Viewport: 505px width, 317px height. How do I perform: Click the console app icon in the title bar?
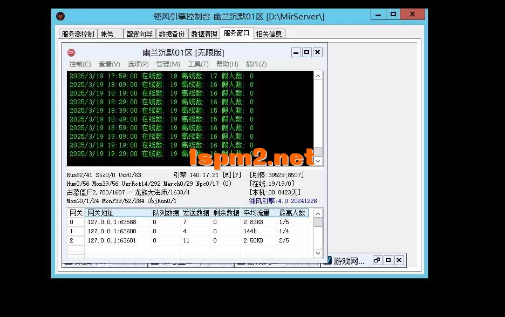[61, 16]
